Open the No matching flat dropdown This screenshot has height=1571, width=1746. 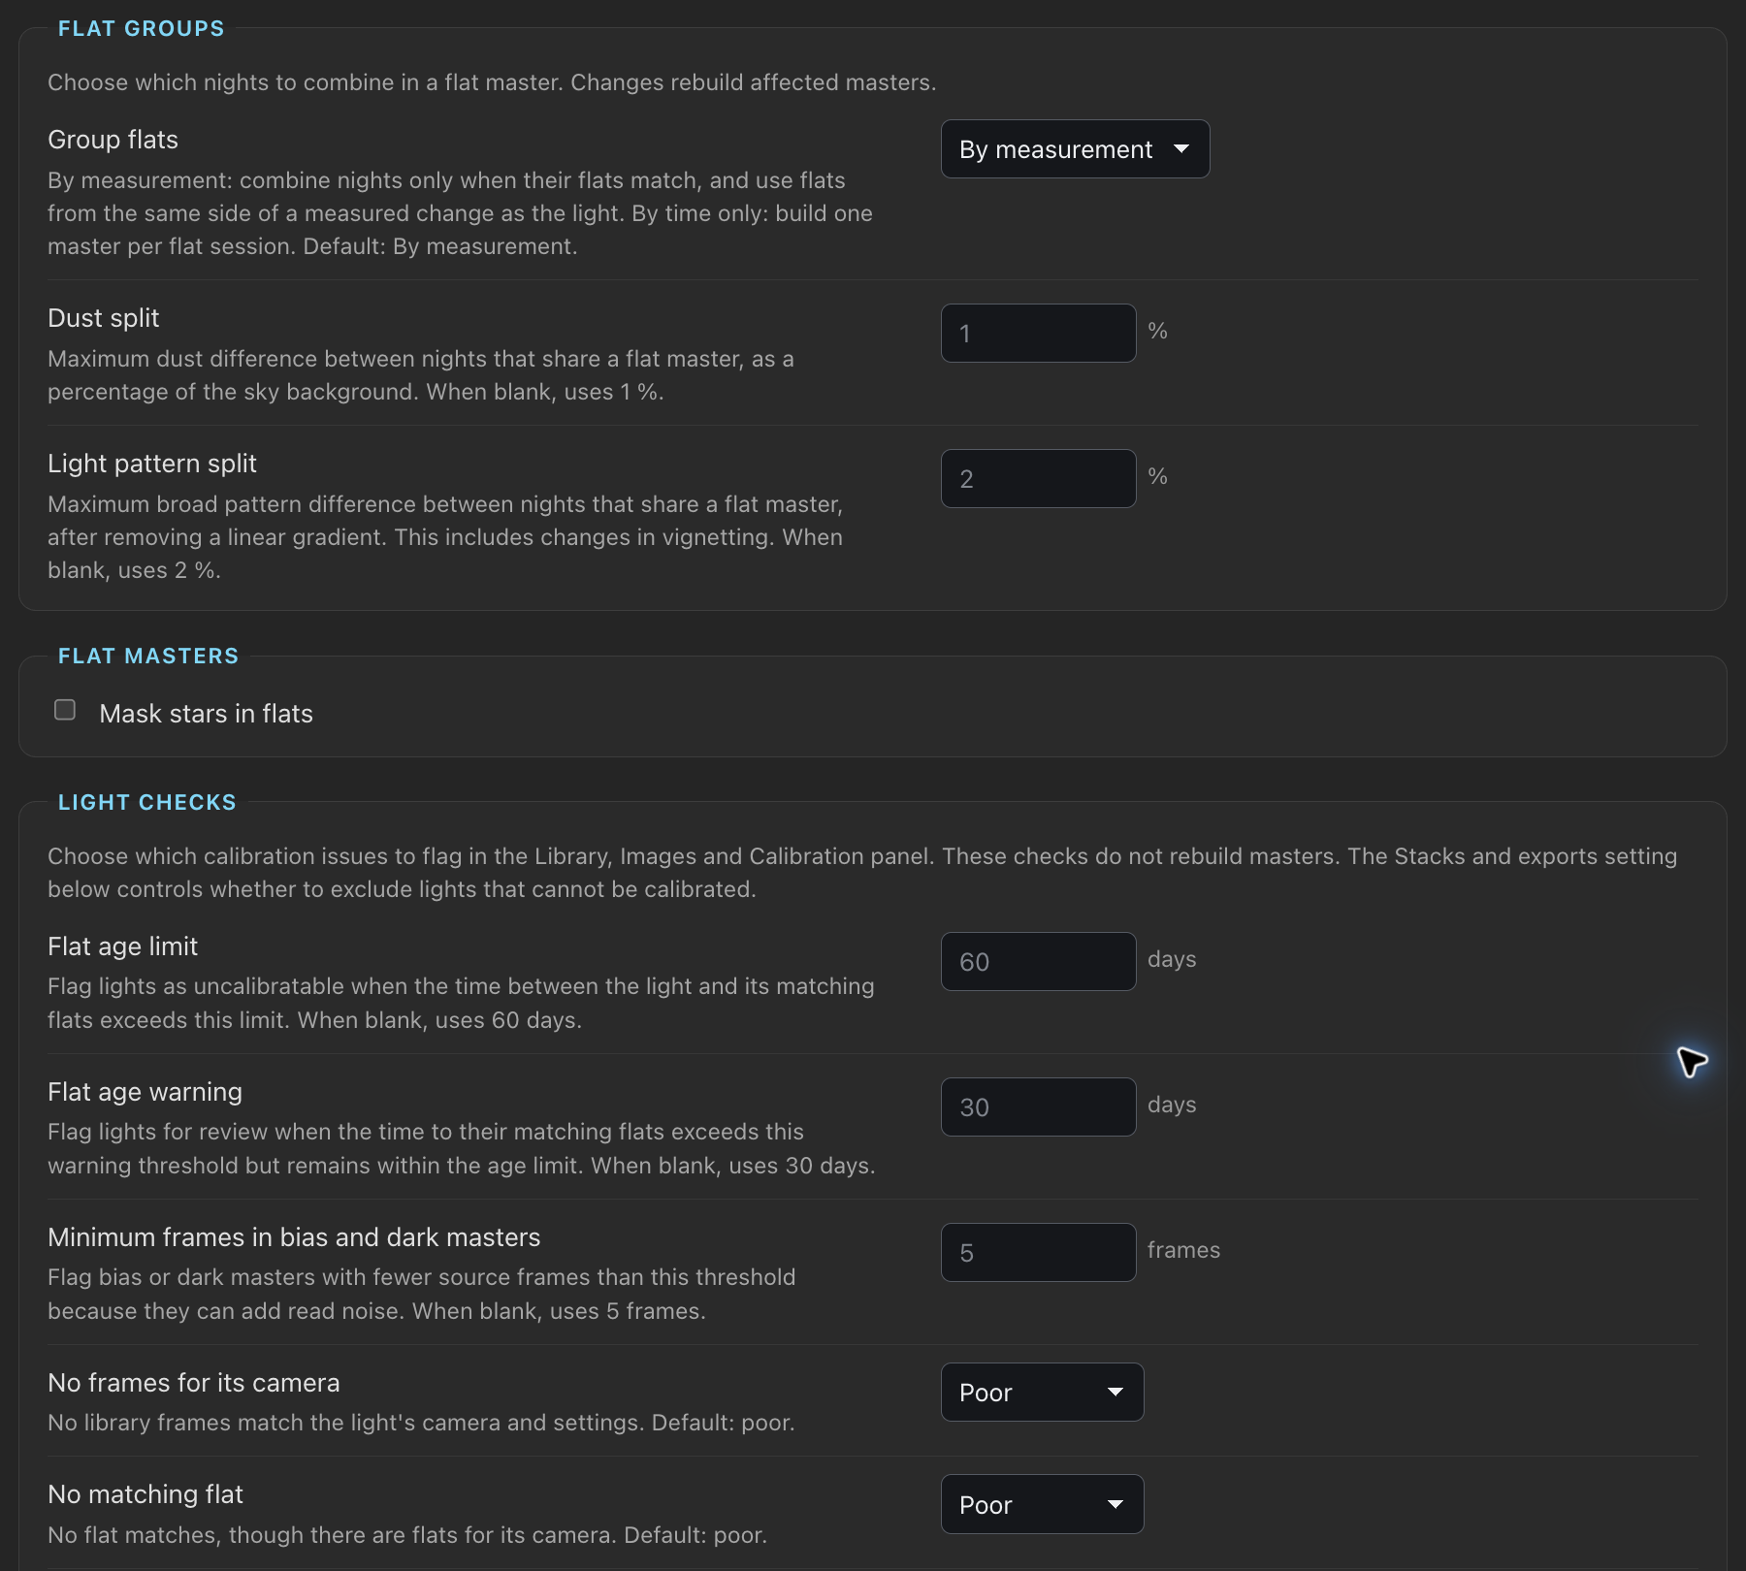tap(1042, 1504)
